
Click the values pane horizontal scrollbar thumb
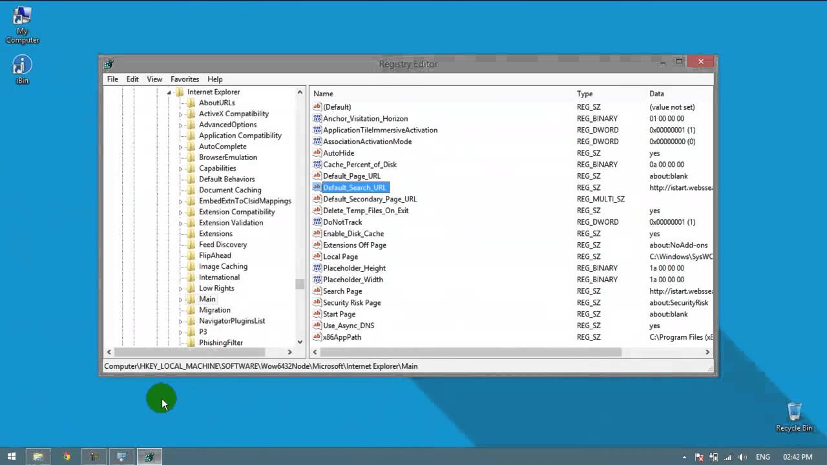(x=471, y=352)
